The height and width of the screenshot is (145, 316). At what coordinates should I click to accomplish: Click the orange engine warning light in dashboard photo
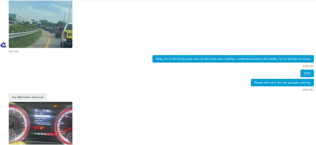[42, 127]
